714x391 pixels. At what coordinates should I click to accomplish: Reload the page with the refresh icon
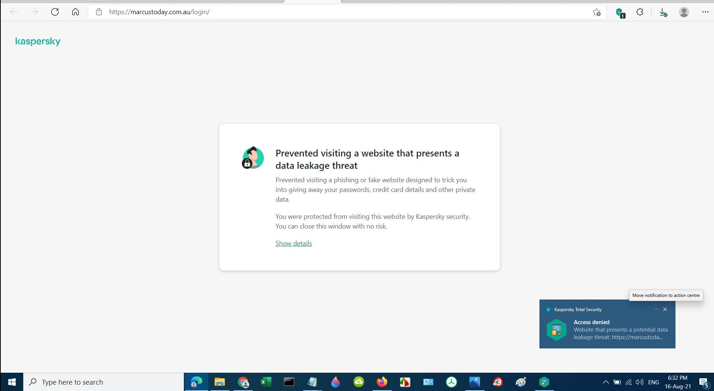(x=55, y=12)
